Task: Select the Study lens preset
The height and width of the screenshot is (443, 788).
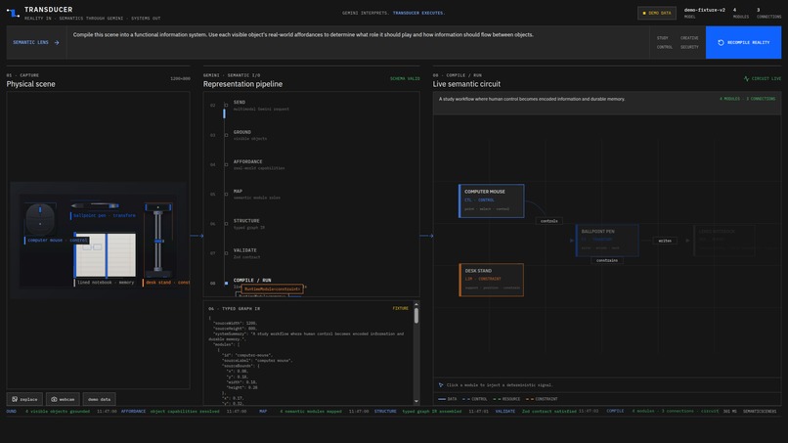Action: coord(662,38)
